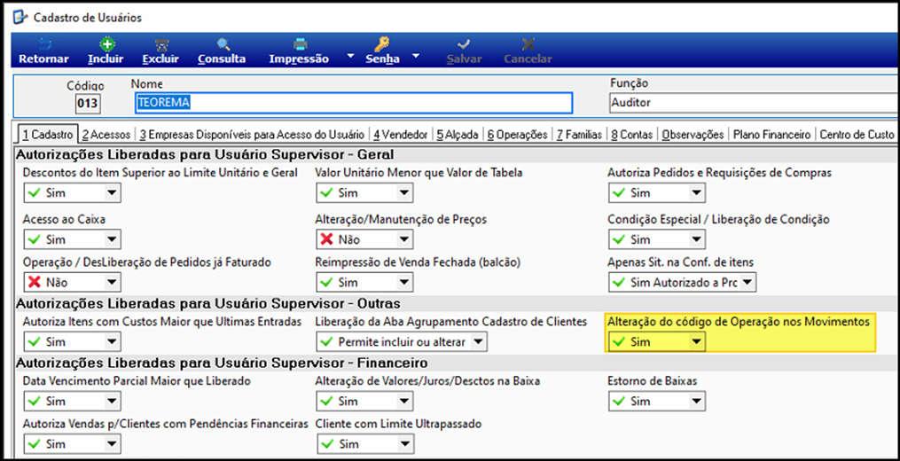Click the Retornar toolbar icon

pos(43,44)
